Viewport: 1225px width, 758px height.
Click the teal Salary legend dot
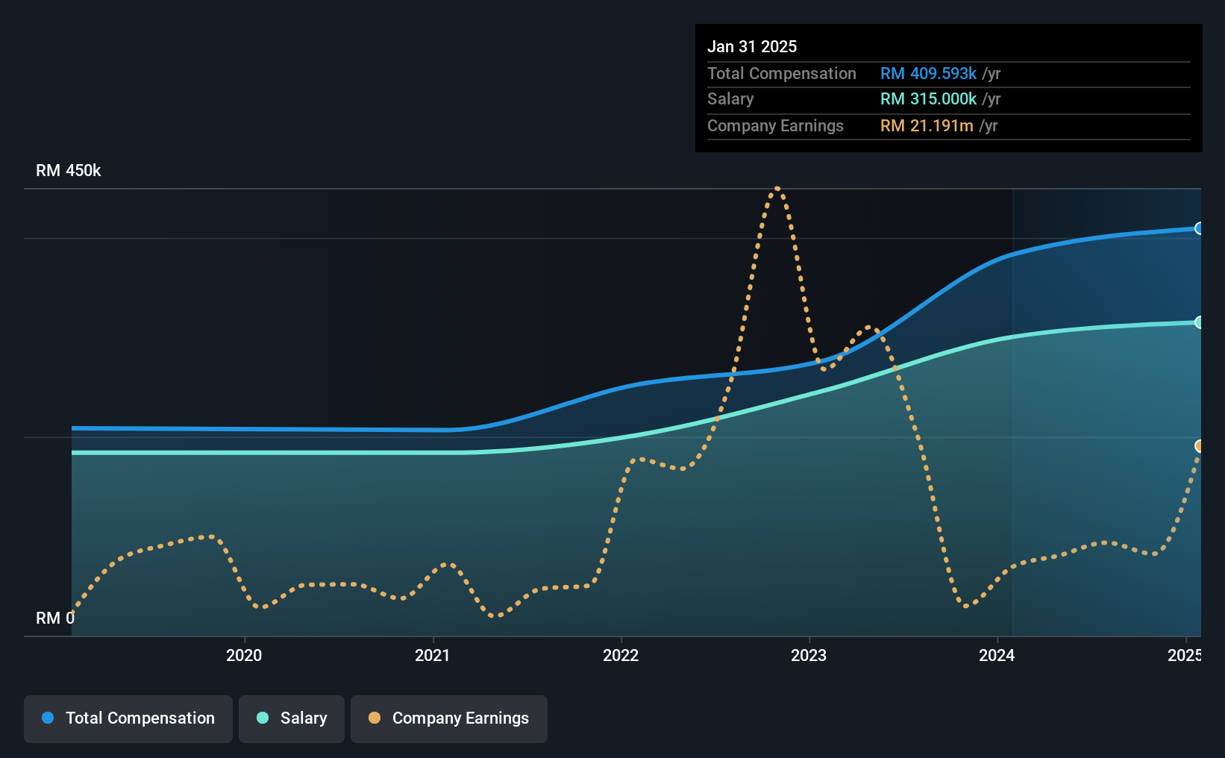click(263, 718)
